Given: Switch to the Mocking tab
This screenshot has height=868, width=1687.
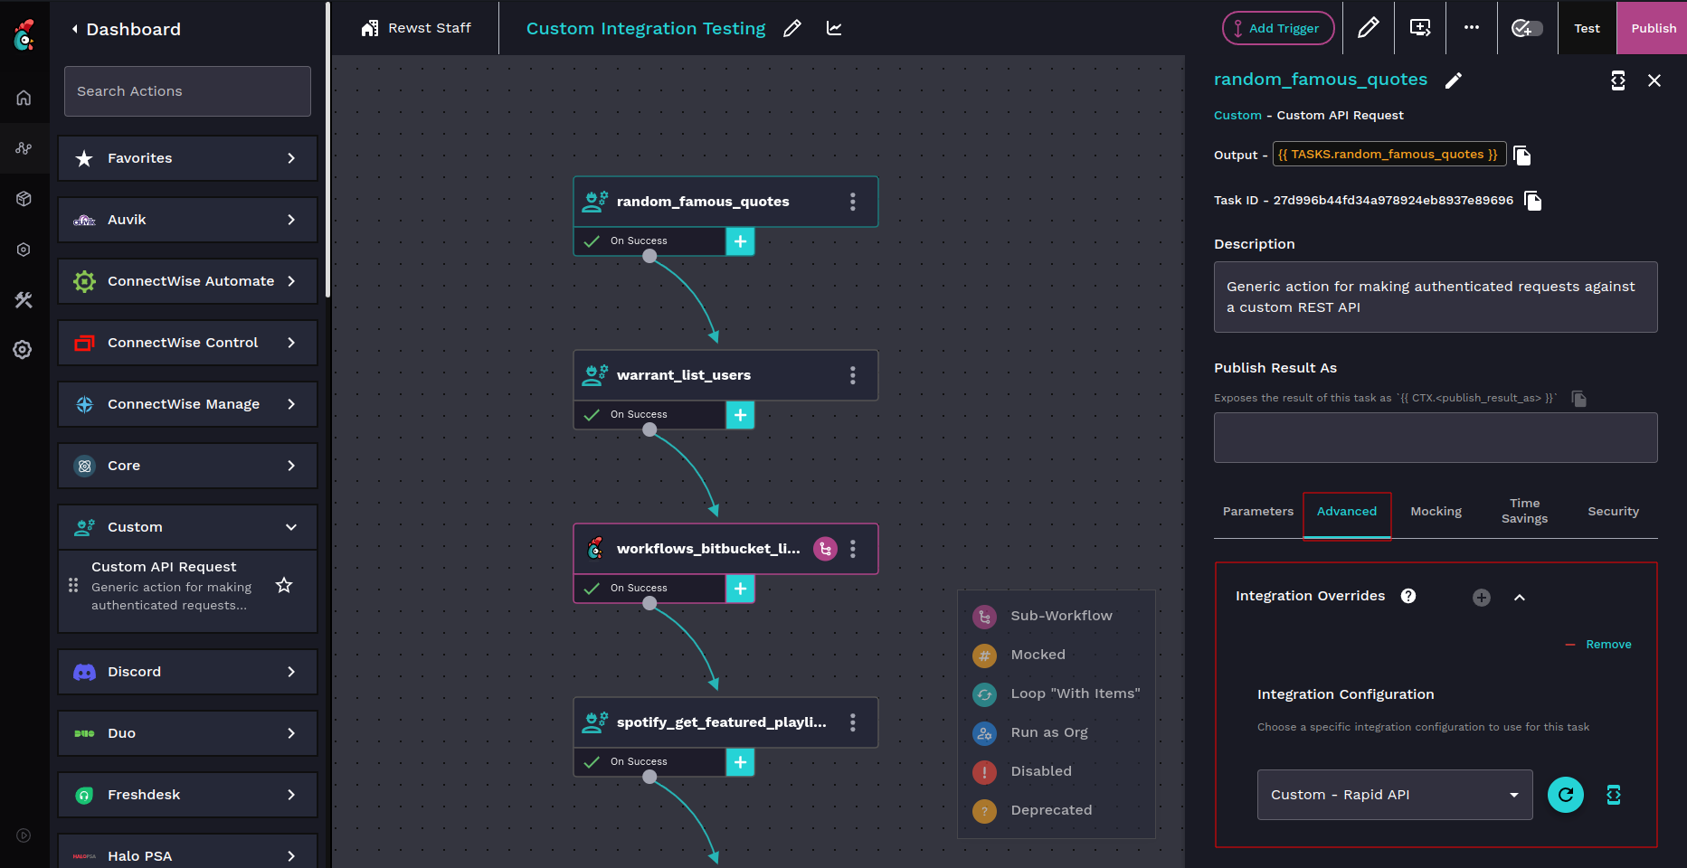Looking at the screenshot, I should point(1436,512).
